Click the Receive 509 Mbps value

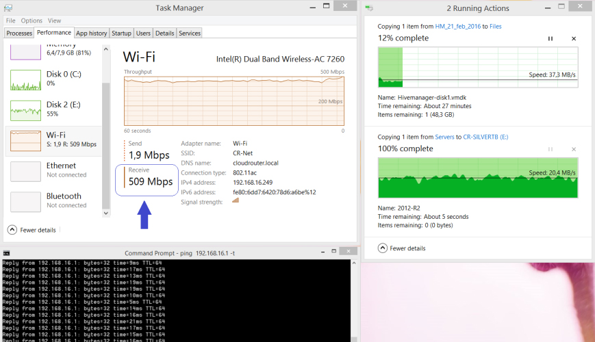(x=150, y=182)
